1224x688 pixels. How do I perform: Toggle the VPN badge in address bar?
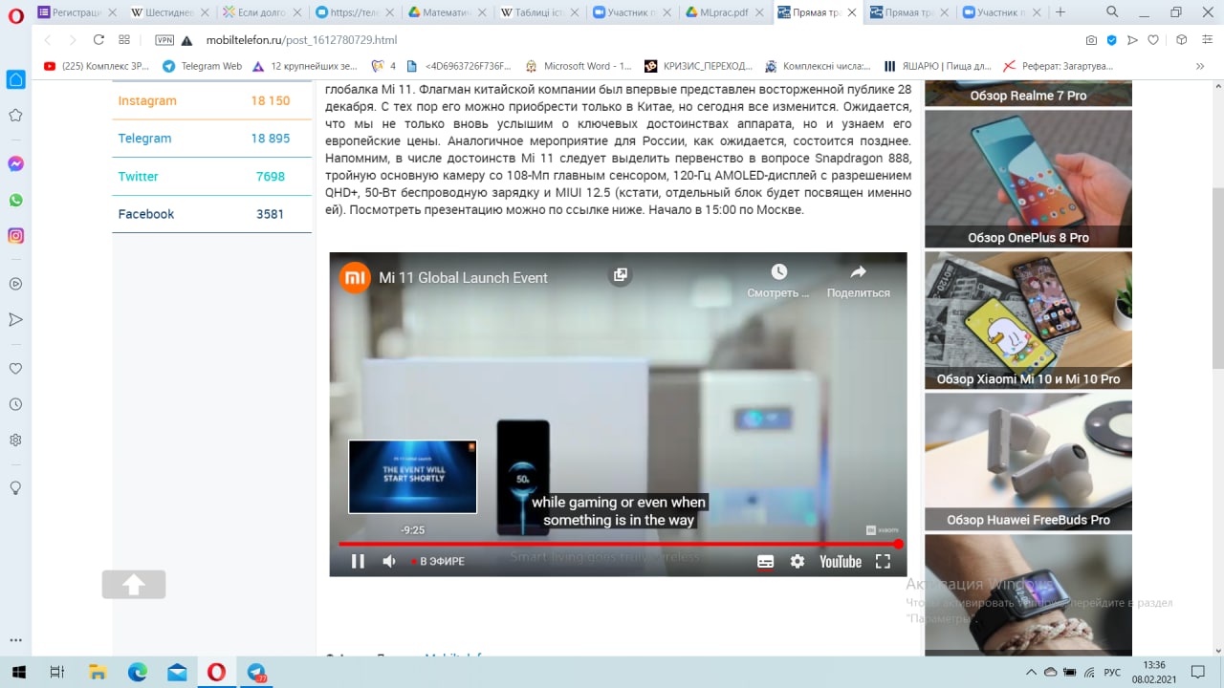[x=164, y=40]
